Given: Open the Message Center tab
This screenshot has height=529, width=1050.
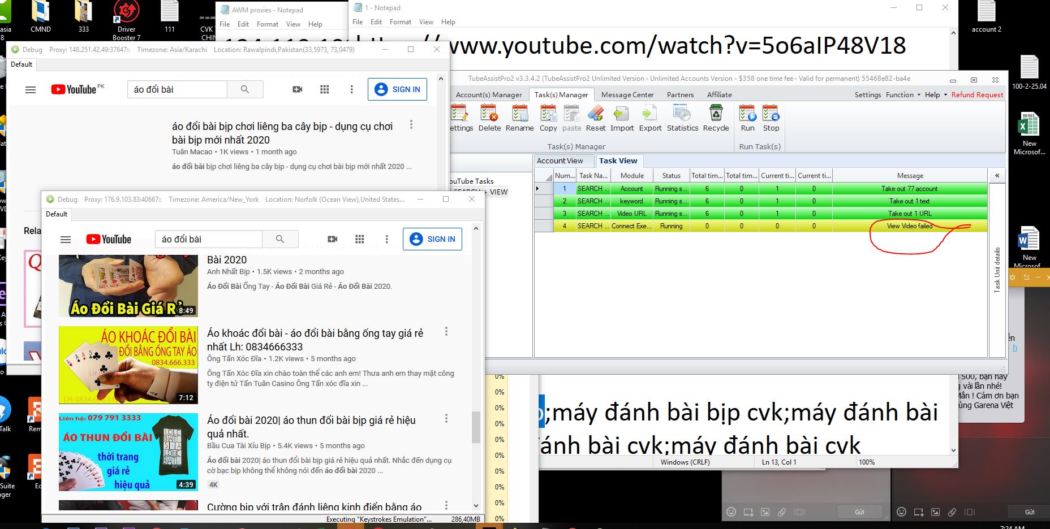Looking at the screenshot, I should (x=627, y=95).
